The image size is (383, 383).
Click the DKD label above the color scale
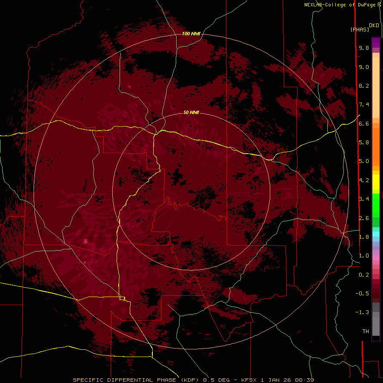[374, 26]
